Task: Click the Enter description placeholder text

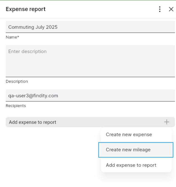Action: coord(27,51)
